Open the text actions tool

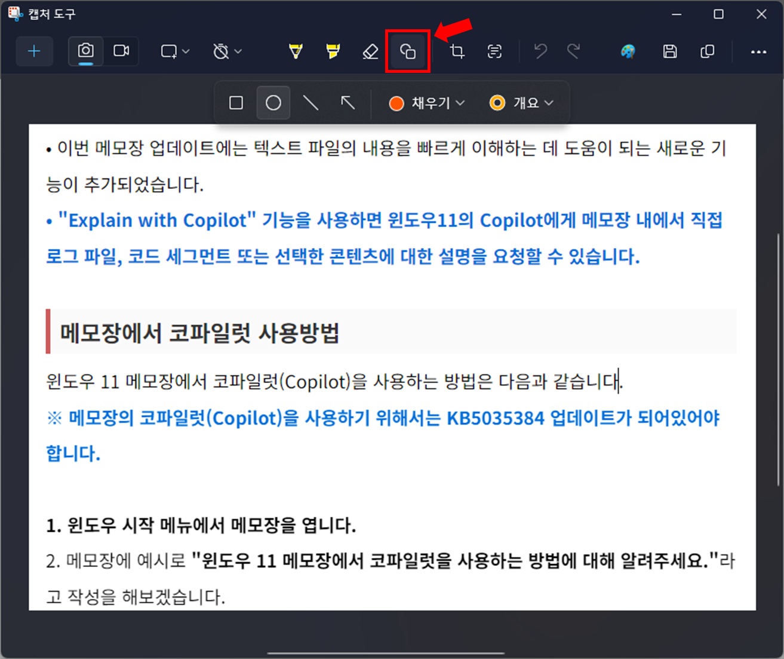coord(494,51)
